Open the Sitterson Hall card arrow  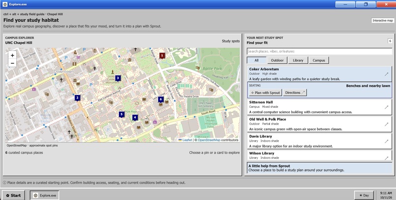(386, 107)
